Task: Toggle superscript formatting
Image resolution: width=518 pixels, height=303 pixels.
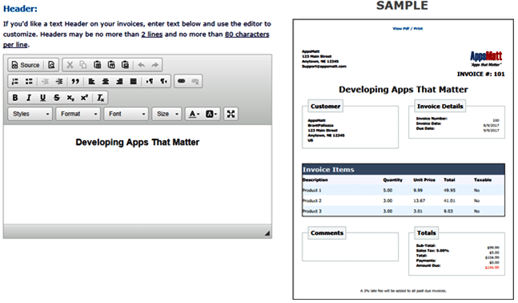Action: pyautogui.click(x=84, y=98)
